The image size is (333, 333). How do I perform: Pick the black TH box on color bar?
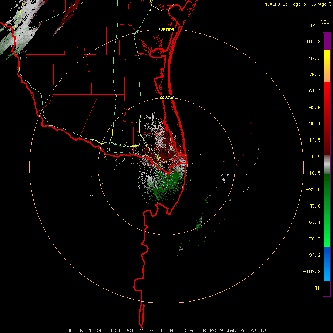327,289
